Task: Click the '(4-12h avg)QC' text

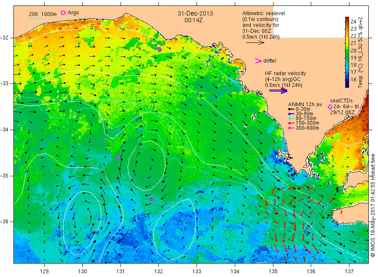Action: [x=283, y=79]
